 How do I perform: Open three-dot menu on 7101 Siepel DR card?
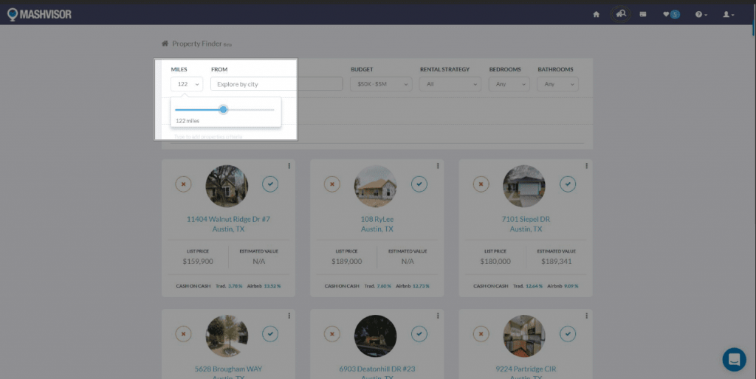coord(587,165)
